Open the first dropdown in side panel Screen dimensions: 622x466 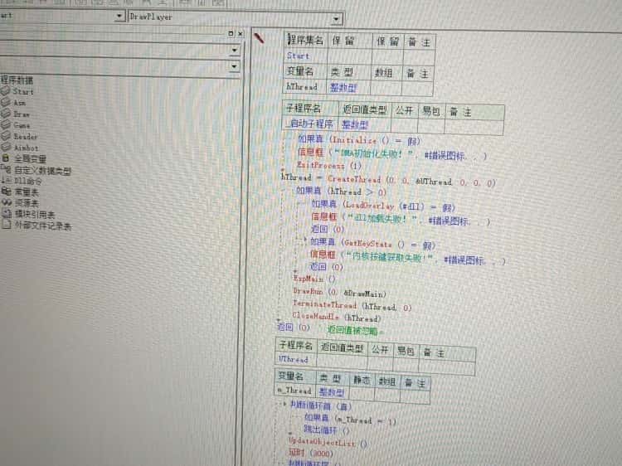pos(234,50)
